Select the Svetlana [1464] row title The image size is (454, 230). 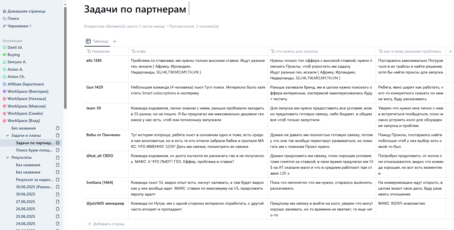point(100,182)
